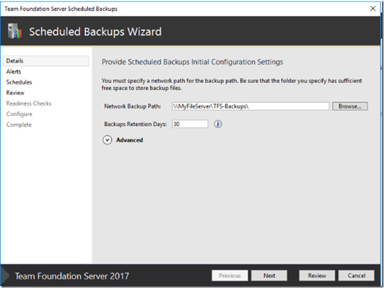The height and width of the screenshot is (288, 384).
Task: Select the Details step in sidebar
Action: (x=15, y=61)
